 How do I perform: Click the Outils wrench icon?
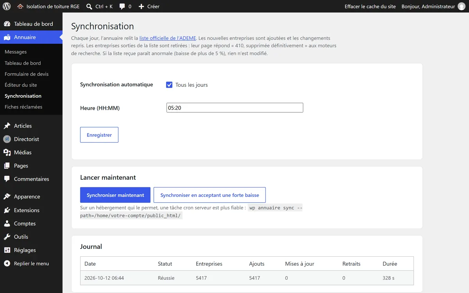coord(7,237)
